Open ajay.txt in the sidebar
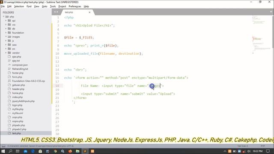Screen dimensions: 274x154 coord(16,61)
